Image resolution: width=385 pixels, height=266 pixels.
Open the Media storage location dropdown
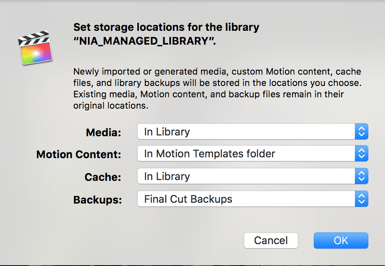[252, 131]
